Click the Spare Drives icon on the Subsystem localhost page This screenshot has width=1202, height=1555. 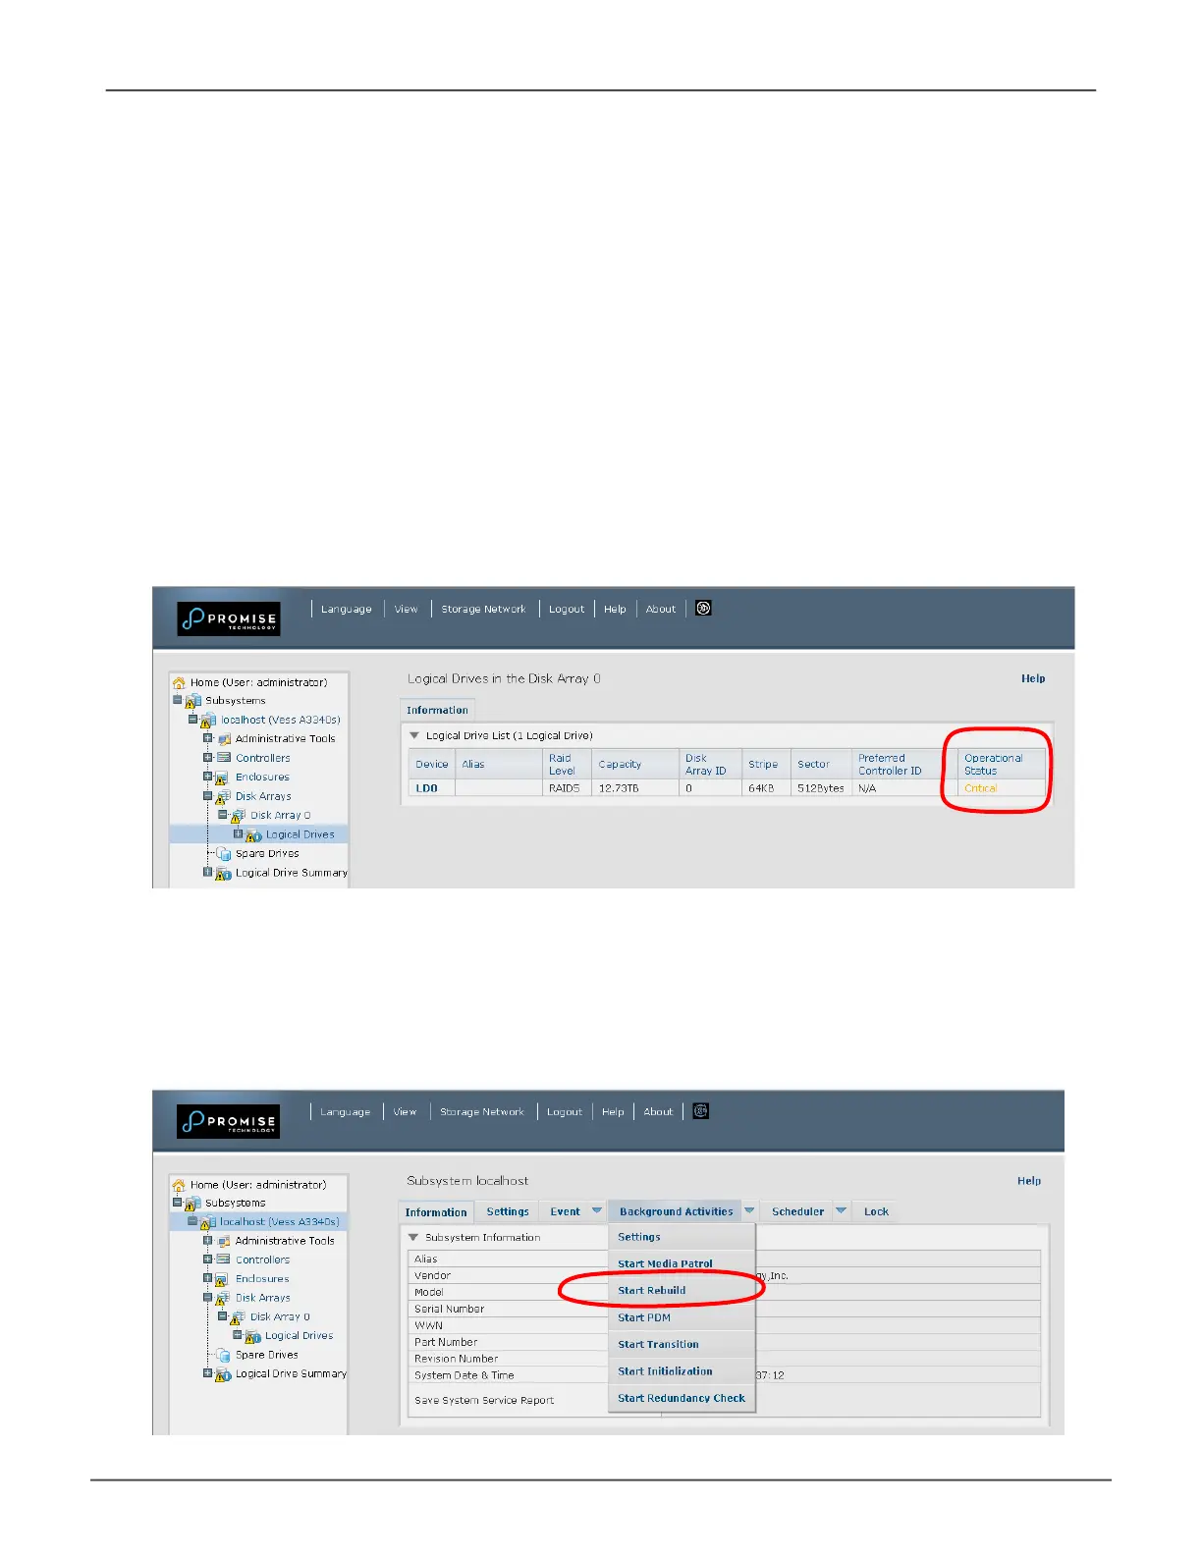click(223, 1355)
